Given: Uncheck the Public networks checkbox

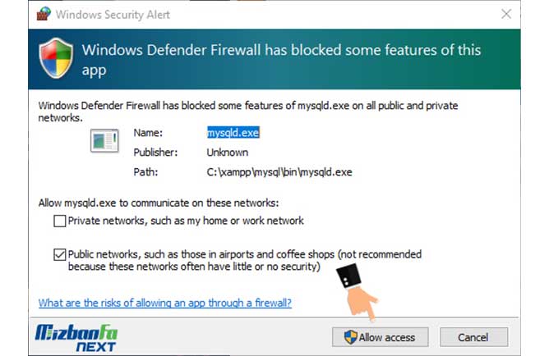Looking at the screenshot, I should pyautogui.click(x=59, y=254).
